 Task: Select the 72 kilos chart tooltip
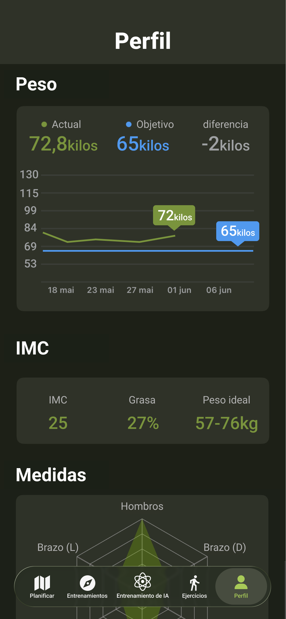tap(174, 216)
